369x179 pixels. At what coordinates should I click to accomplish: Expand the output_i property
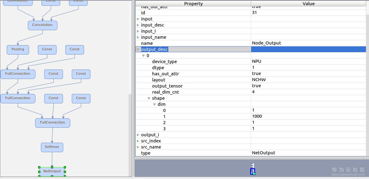(138, 135)
